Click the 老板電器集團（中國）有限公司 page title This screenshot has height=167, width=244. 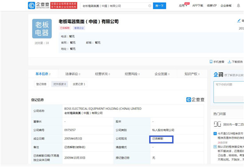coord(89,21)
